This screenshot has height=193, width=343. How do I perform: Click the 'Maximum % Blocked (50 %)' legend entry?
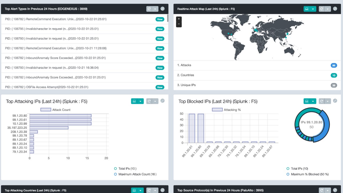click(x=308, y=174)
